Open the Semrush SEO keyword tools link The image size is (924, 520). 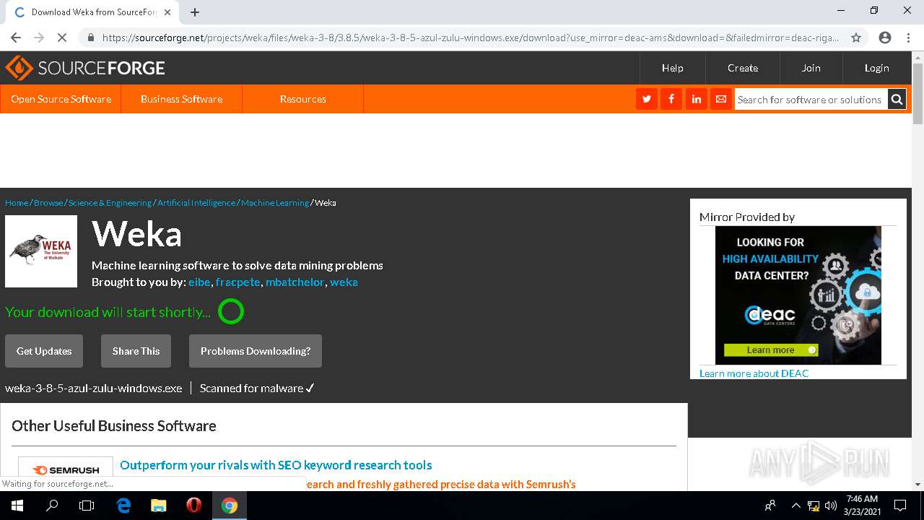276,465
